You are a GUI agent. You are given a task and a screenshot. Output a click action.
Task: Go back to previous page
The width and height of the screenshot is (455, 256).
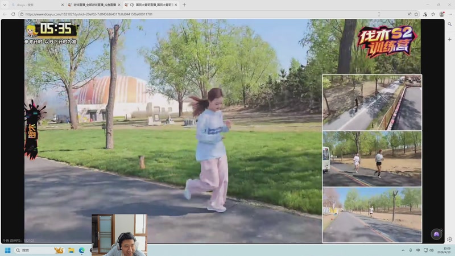(x=5, y=14)
